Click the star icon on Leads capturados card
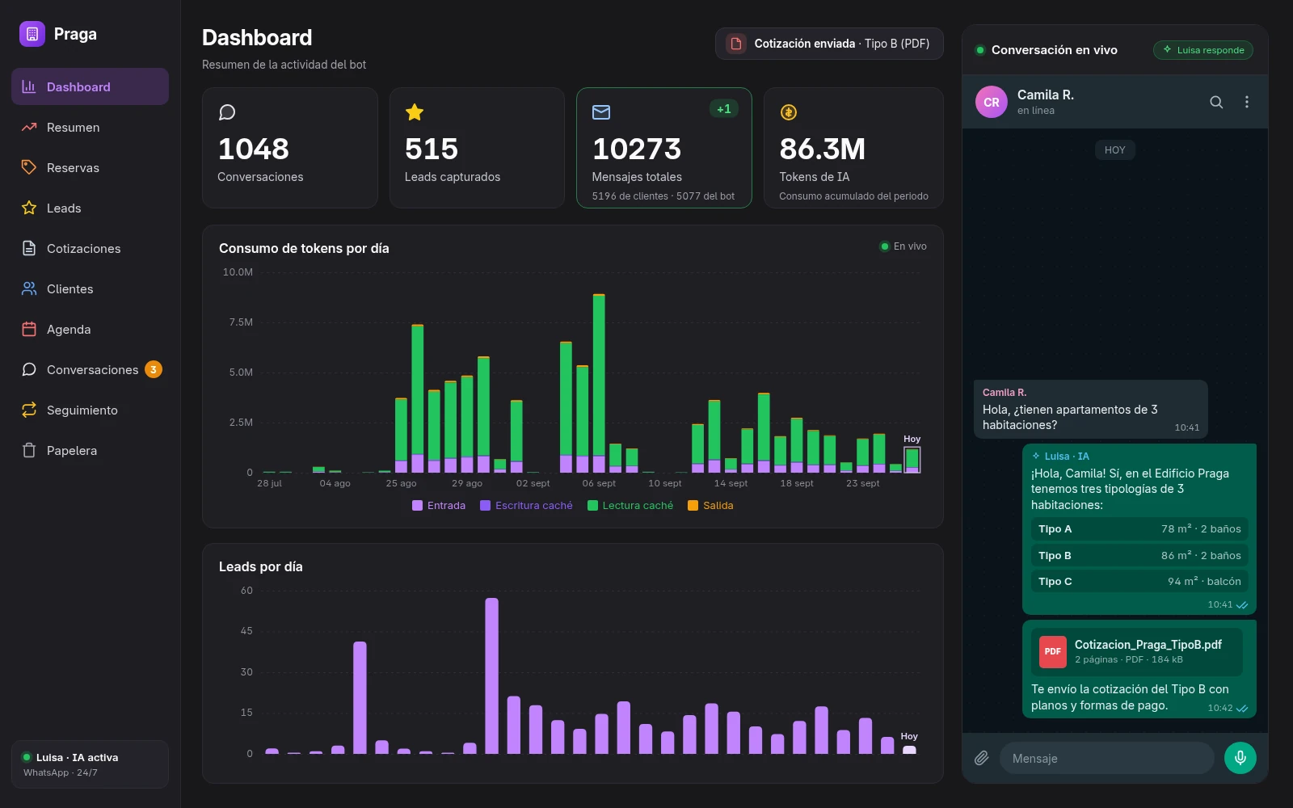 tap(415, 112)
